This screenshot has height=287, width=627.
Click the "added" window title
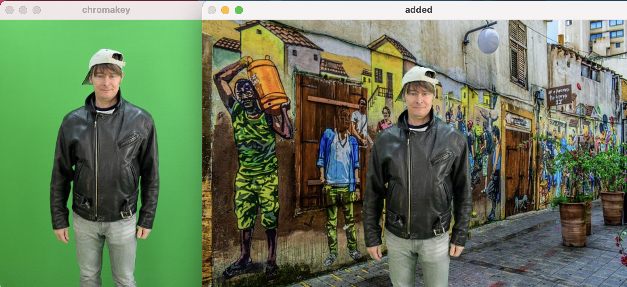[x=419, y=10]
